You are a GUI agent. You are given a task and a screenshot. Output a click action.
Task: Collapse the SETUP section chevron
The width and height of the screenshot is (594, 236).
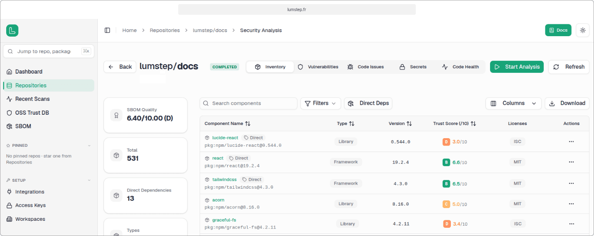89,180
